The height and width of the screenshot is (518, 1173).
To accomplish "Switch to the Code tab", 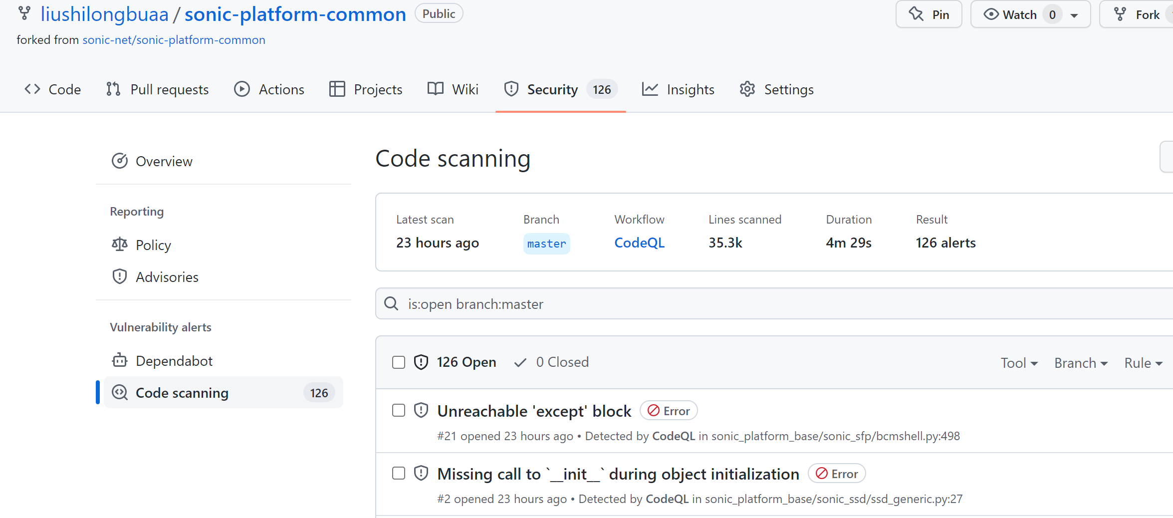I will click(52, 89).
